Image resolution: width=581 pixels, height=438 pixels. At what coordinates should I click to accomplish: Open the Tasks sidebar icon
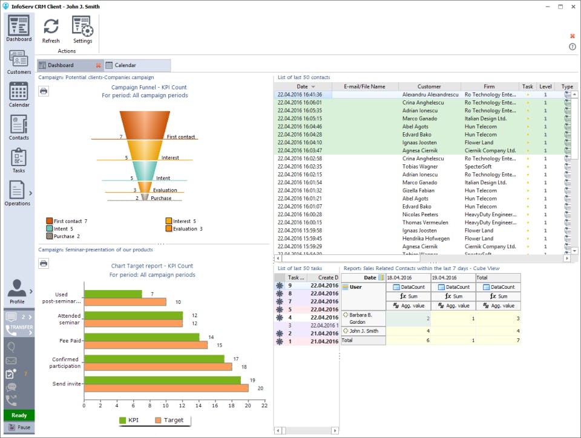pyautogui.click(x=19, y=160)
